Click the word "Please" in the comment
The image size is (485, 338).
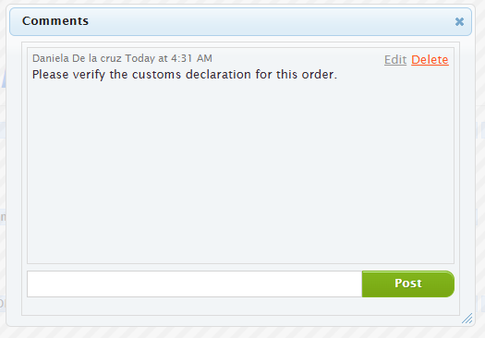[x=51, y=75]
